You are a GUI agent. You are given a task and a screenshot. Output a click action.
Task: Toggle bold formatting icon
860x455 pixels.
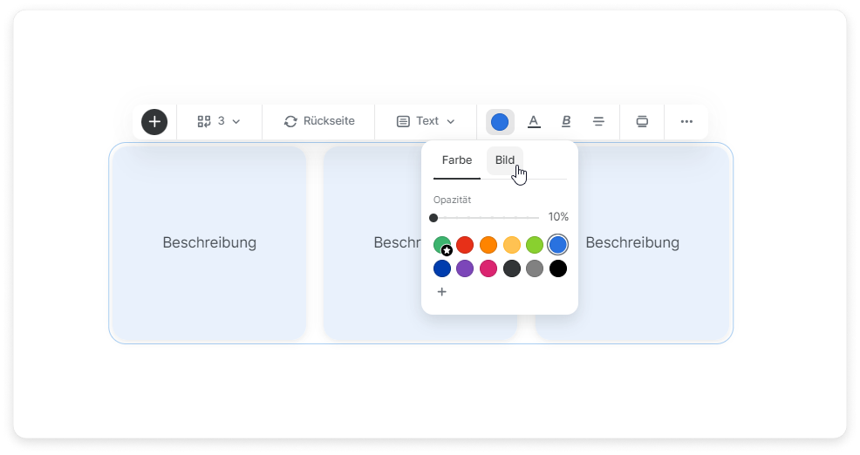566,122
